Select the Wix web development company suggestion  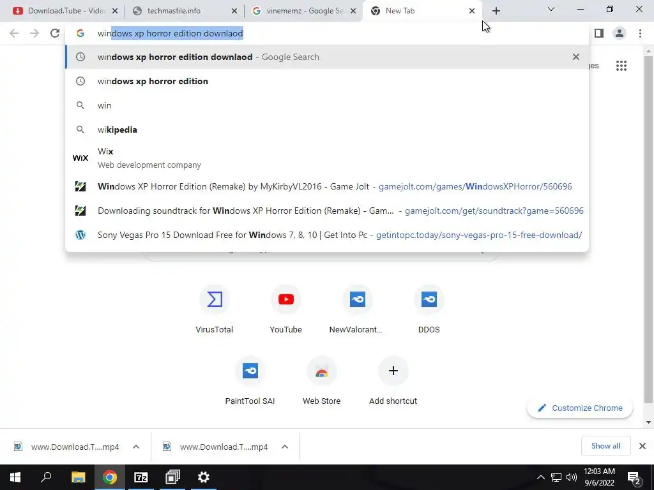point(327,158)
